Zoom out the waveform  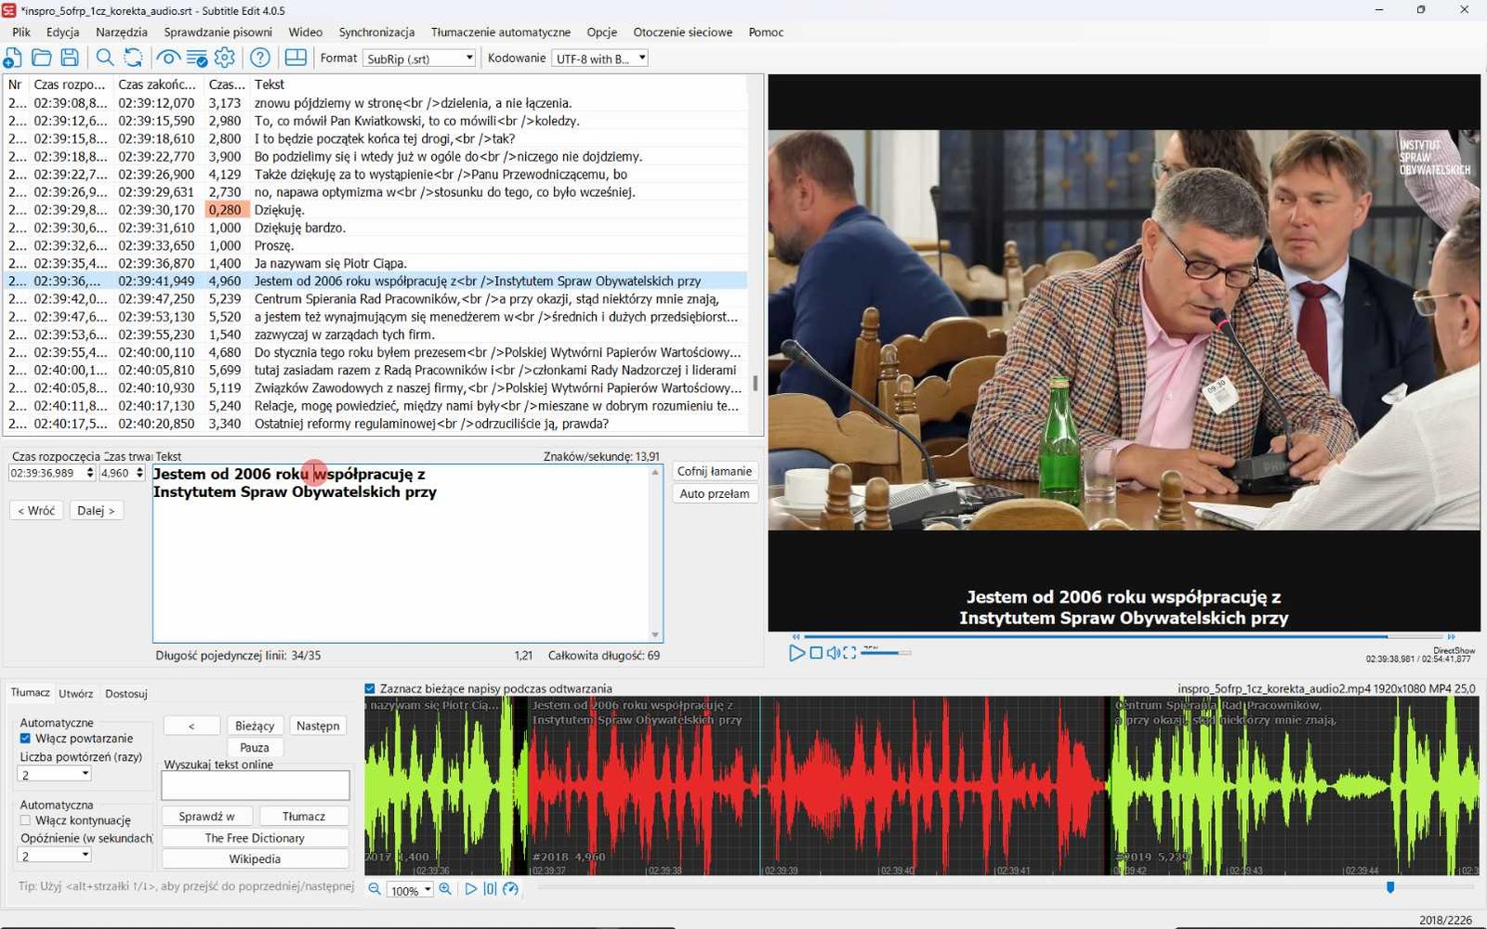tap(375, 889)
